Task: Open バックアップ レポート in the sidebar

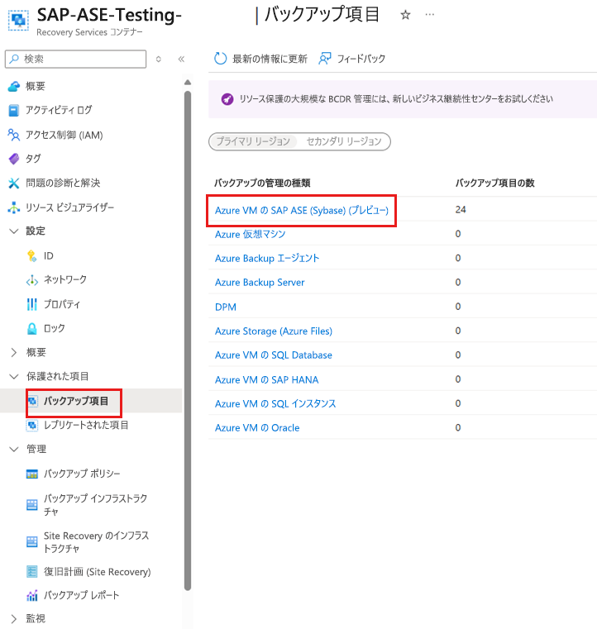Action: coord(81,596)
